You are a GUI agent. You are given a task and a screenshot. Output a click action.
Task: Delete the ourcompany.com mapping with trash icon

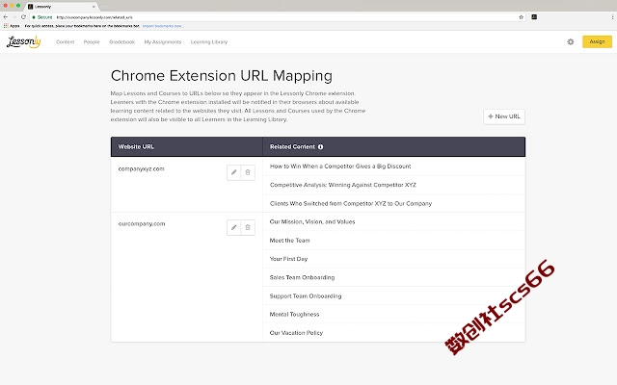[248, 227]
